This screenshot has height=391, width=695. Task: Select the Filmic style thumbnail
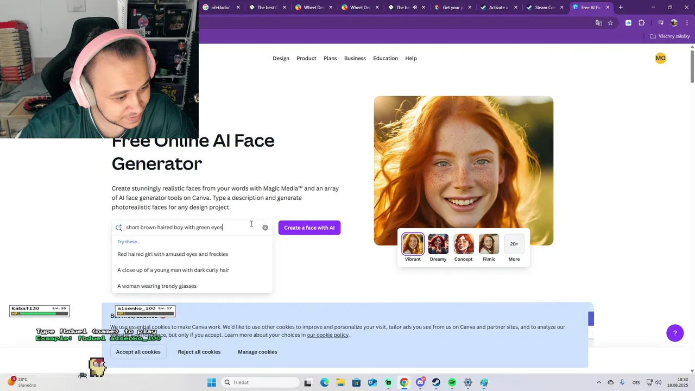click(489, 244)
